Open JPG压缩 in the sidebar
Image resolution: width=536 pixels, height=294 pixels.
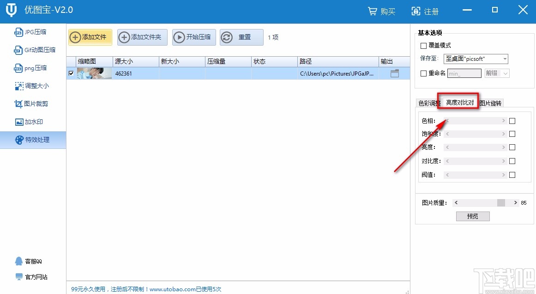click(x=30, y=32)
